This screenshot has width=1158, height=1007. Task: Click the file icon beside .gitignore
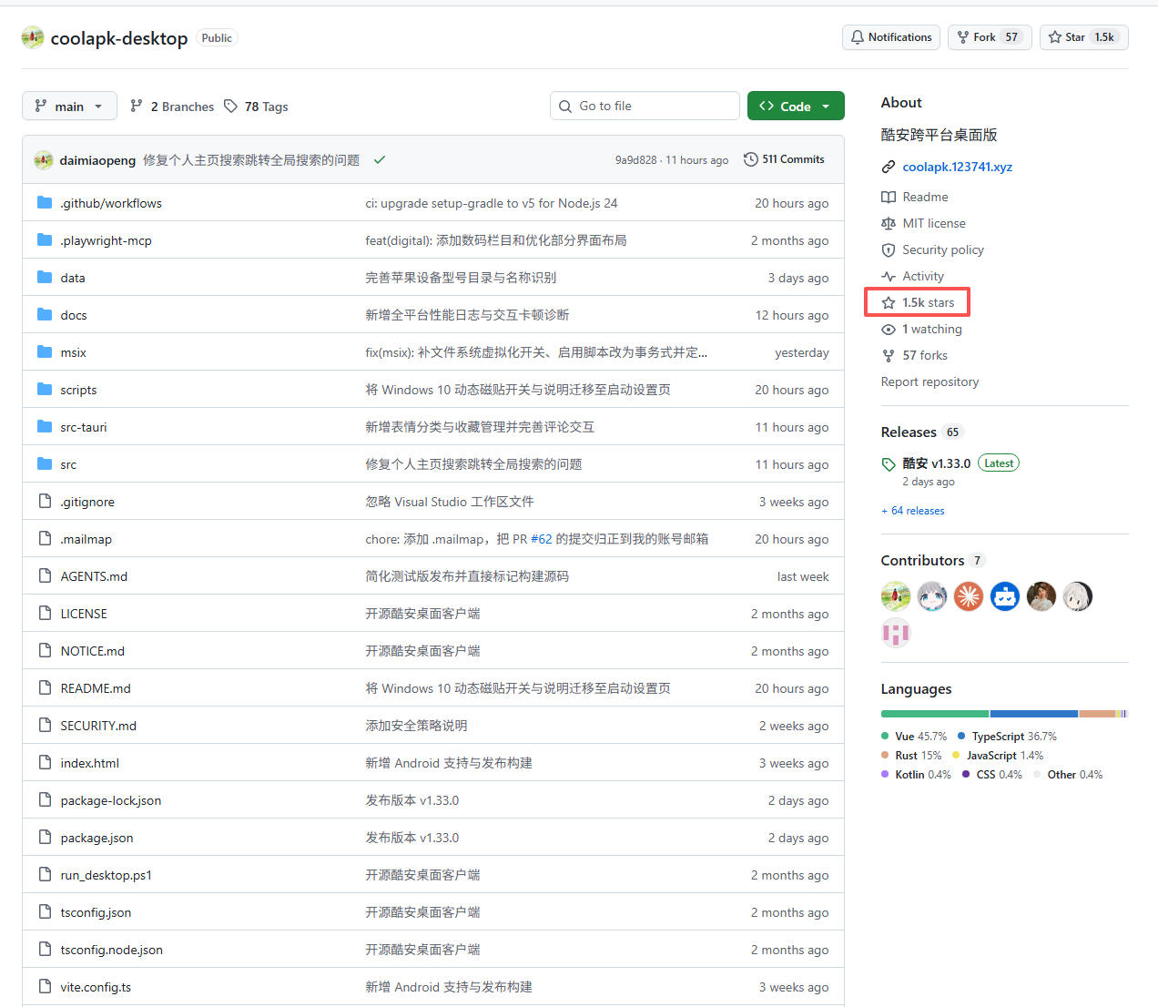45,501
